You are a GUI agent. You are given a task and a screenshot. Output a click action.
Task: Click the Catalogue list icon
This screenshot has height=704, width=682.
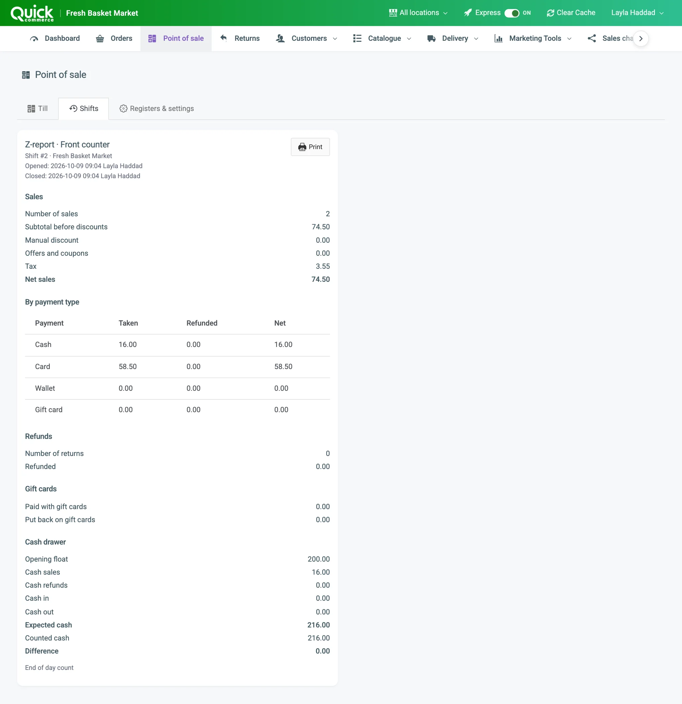357,38
